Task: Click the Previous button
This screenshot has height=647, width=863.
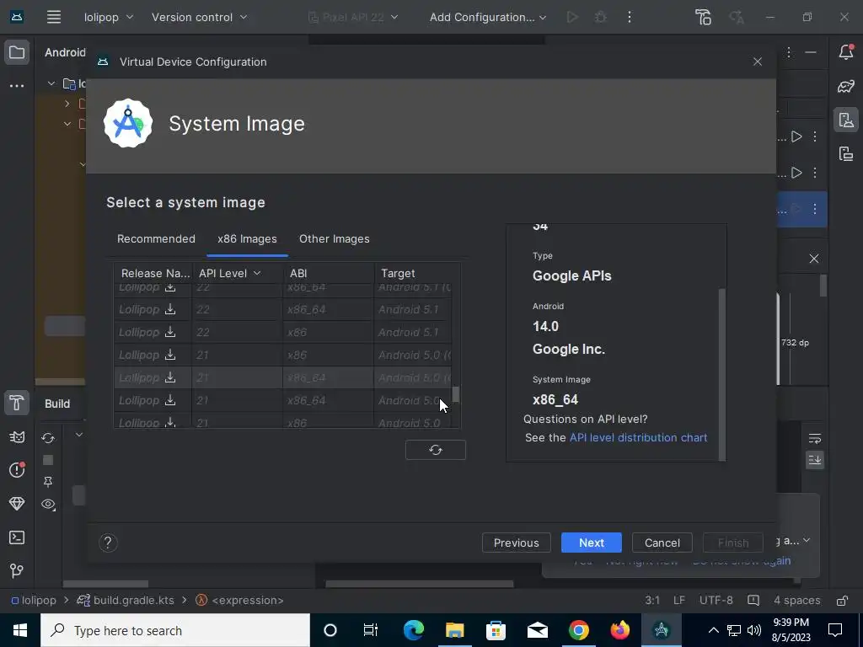Action: click(x=517, y=543)
